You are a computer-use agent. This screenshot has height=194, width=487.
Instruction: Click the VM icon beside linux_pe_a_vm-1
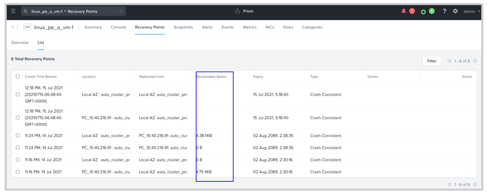pyautogui.click(x=27, y=27)
